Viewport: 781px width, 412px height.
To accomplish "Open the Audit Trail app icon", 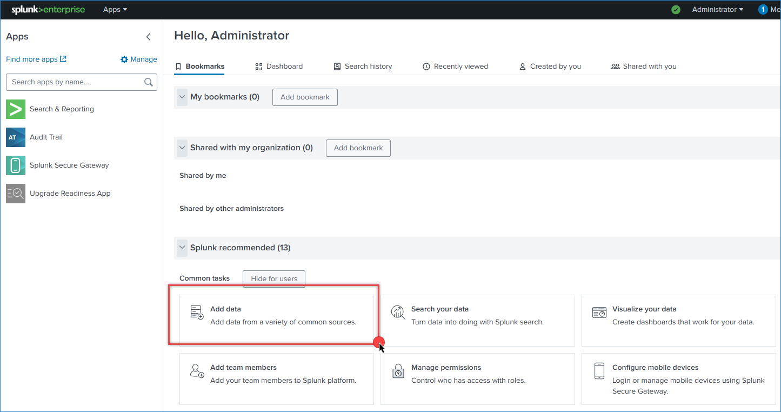I will click(16, 137).
